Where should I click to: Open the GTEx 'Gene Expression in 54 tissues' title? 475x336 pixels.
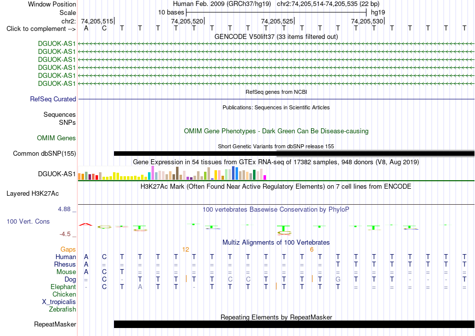pyautogui.click(x=276, y=162)
